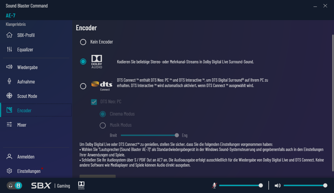Click the Aufnahme microphone icon

coord(9,81)
